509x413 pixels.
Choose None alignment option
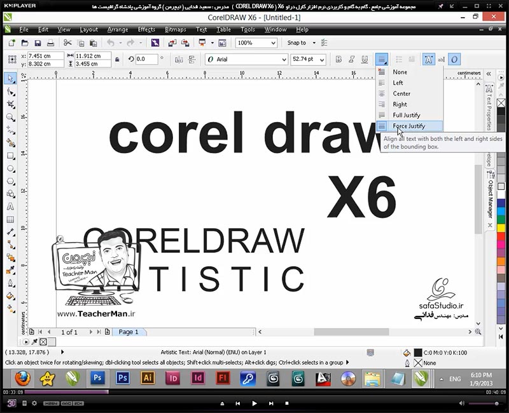pos(409,72)
